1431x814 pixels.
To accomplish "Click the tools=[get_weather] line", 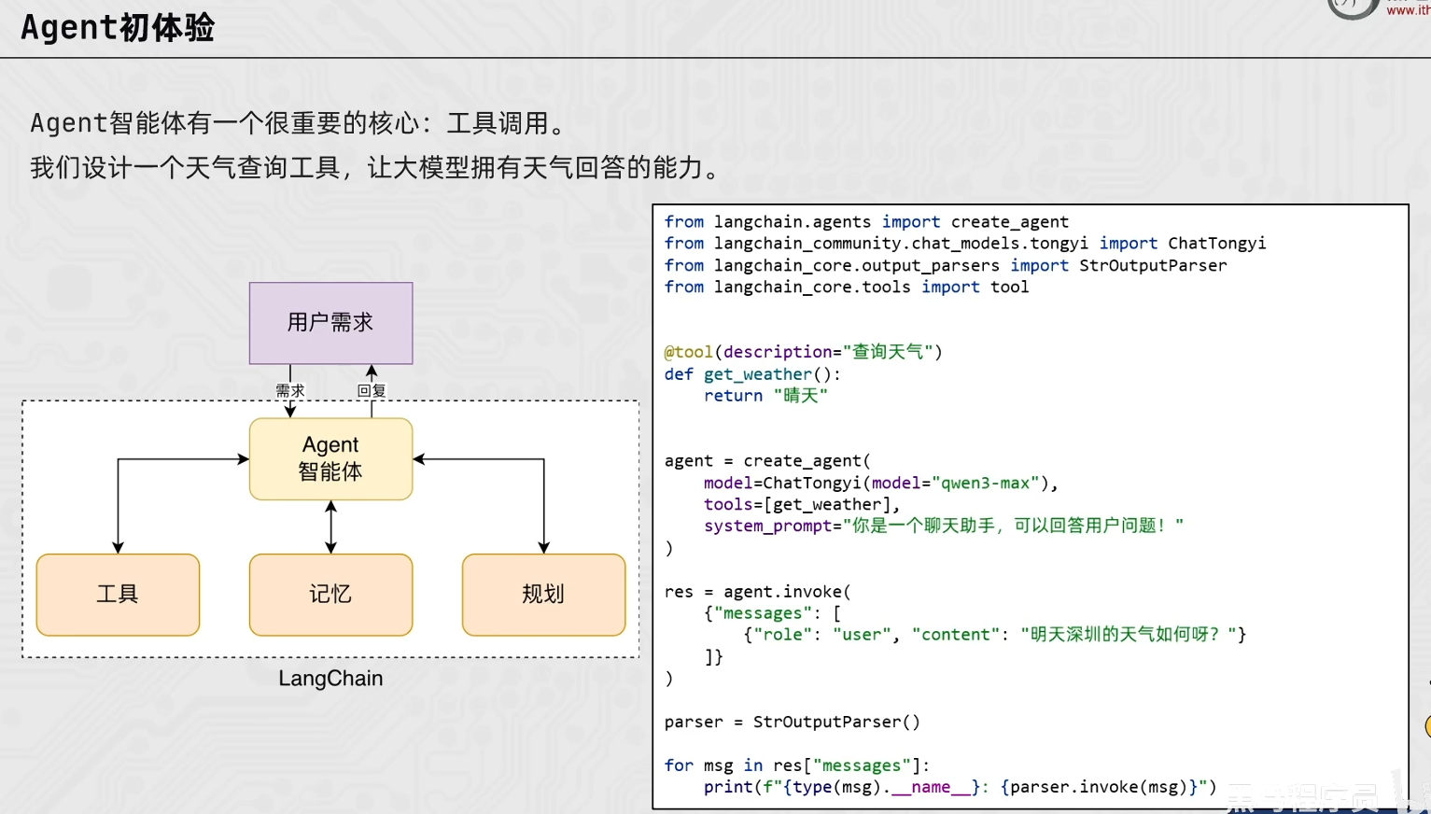I will pos(802,504).
